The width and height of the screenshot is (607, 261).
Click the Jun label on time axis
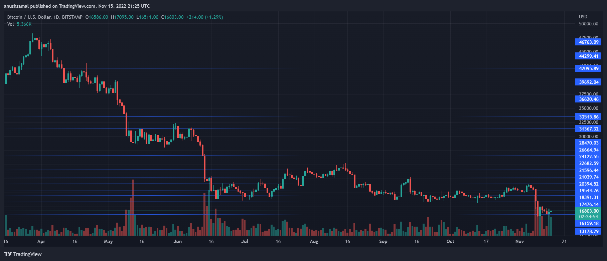178,241
